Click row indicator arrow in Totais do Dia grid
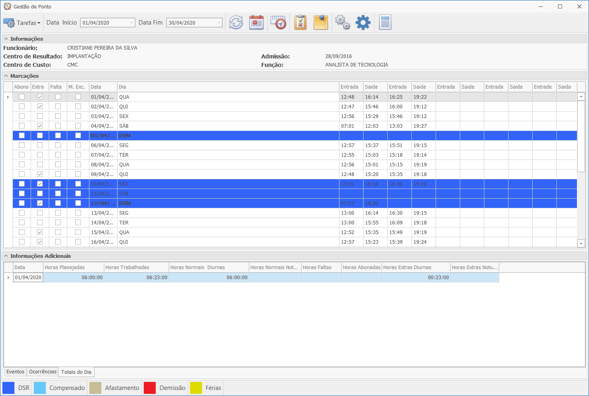 (x=8, y=278)
